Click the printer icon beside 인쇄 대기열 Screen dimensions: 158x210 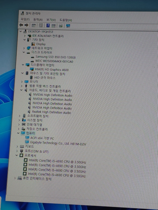click(24, 124)
